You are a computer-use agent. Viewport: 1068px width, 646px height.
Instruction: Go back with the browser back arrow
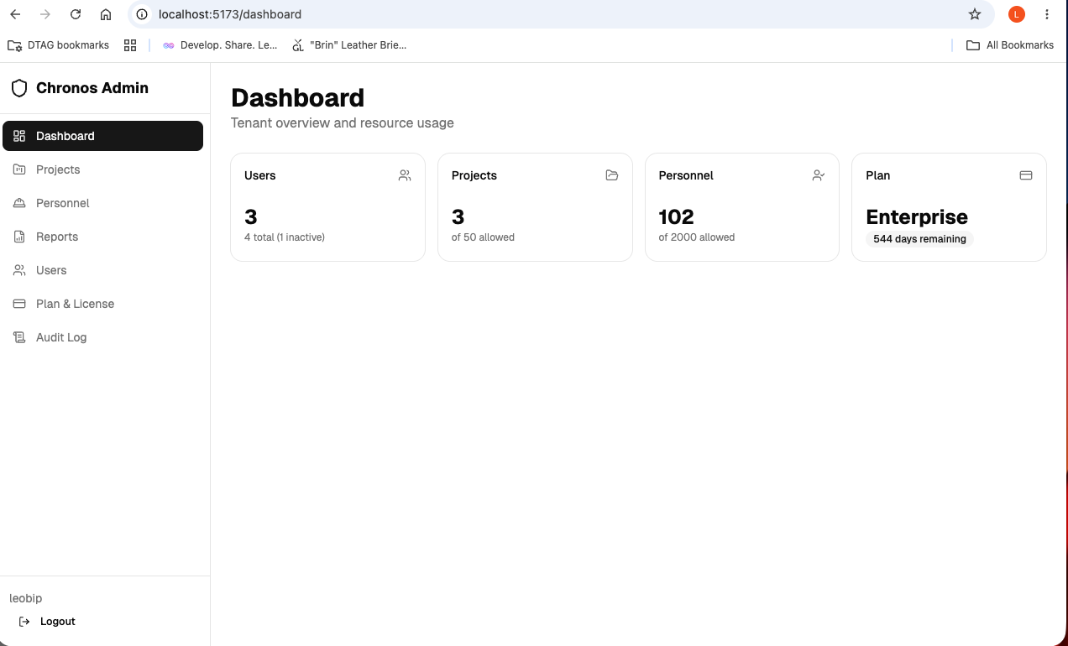(x=15, y=14)
